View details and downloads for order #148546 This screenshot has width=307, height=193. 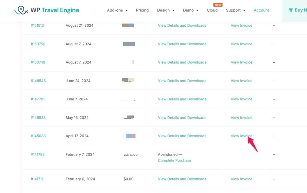[182, 81]
